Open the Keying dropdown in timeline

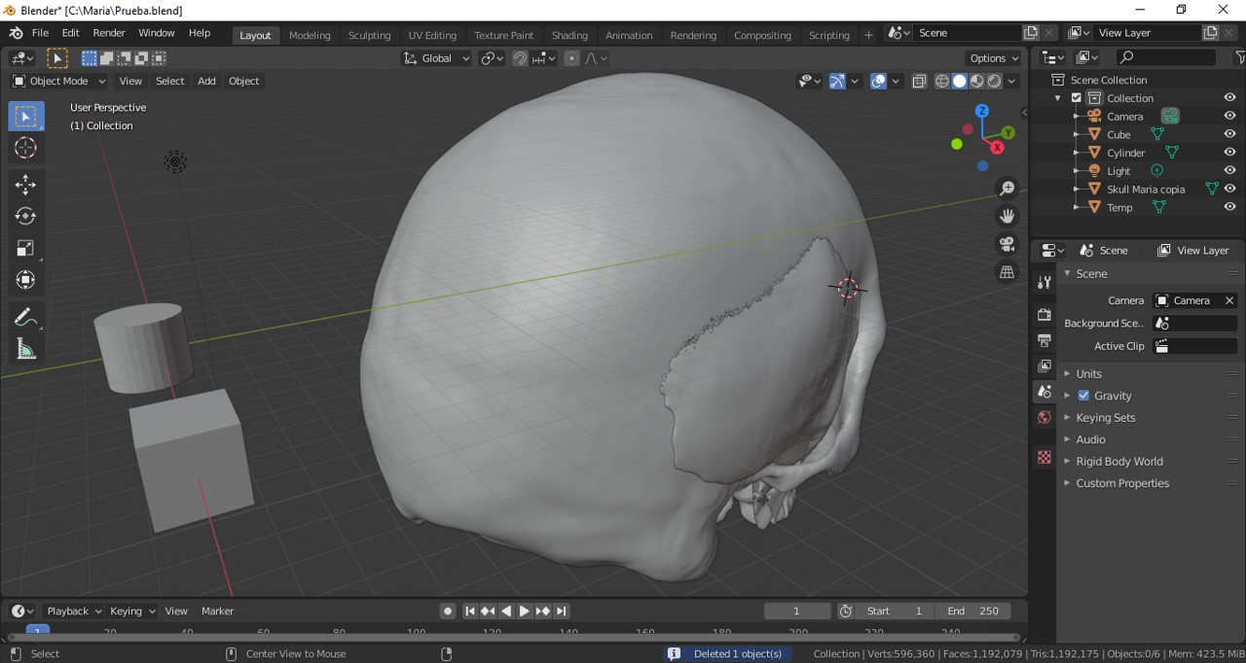pos(131,611)
